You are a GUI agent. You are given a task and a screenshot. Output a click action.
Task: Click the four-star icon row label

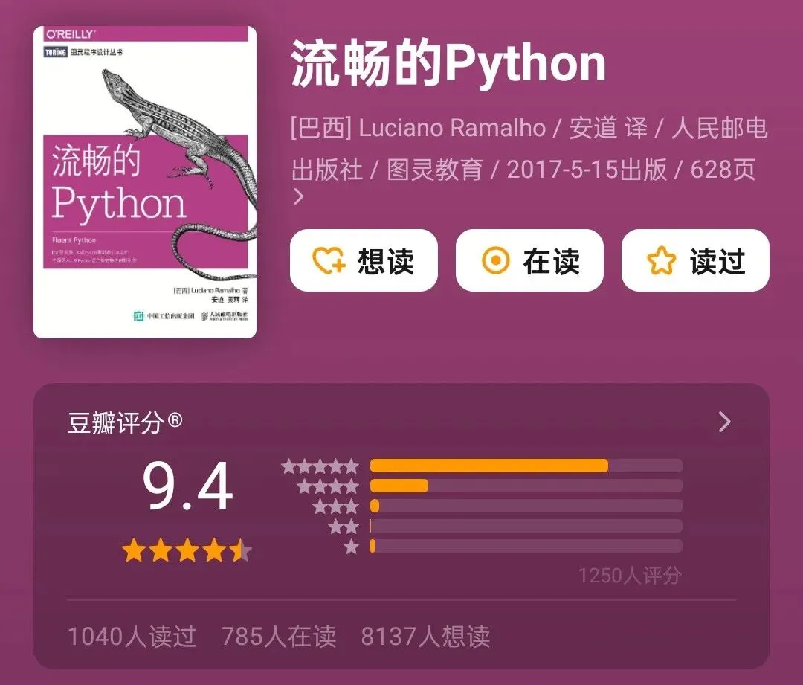[x=328, y=486]
